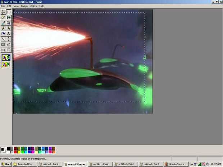This screenshot has height=167, width=223.
Task: Choose the bright yellow palette color
Action: click(19, 152)
